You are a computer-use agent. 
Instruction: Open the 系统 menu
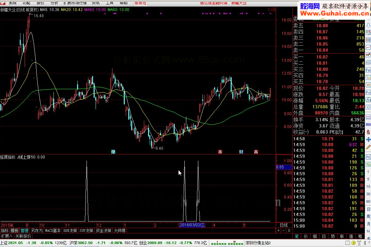(x=13, y=3)
